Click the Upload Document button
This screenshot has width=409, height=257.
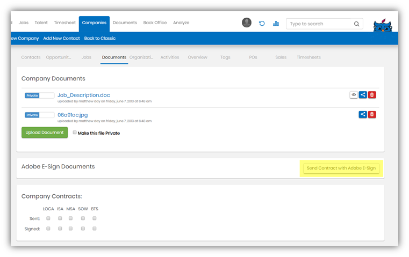(x=45, y=133)
